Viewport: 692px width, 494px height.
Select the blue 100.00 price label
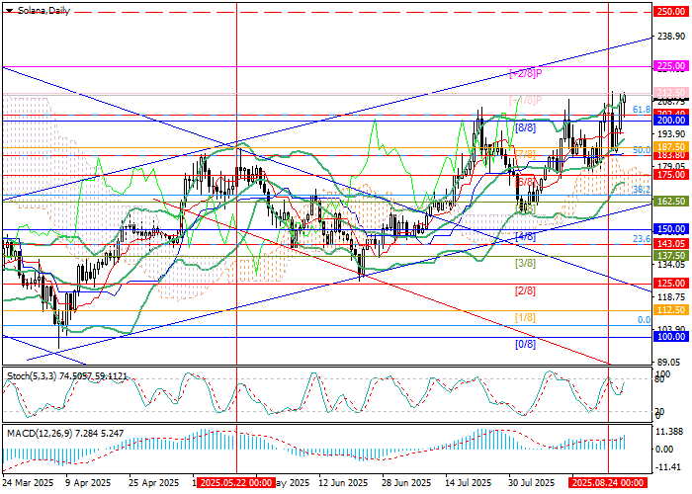pos(671,337)
